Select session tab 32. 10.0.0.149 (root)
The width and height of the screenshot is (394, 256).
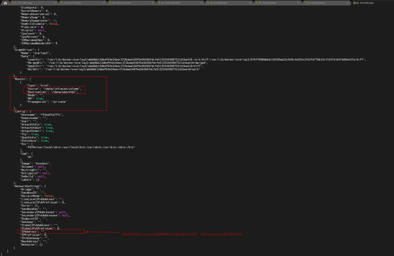pyautogui.click(x=172, y=3)
